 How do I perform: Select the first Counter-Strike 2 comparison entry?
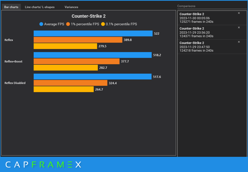[x=208, y=18]
